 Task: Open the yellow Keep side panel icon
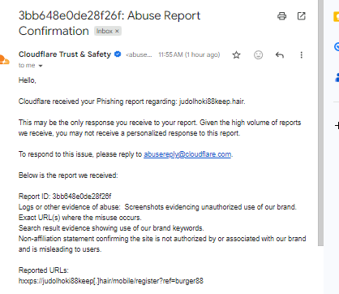337,17
